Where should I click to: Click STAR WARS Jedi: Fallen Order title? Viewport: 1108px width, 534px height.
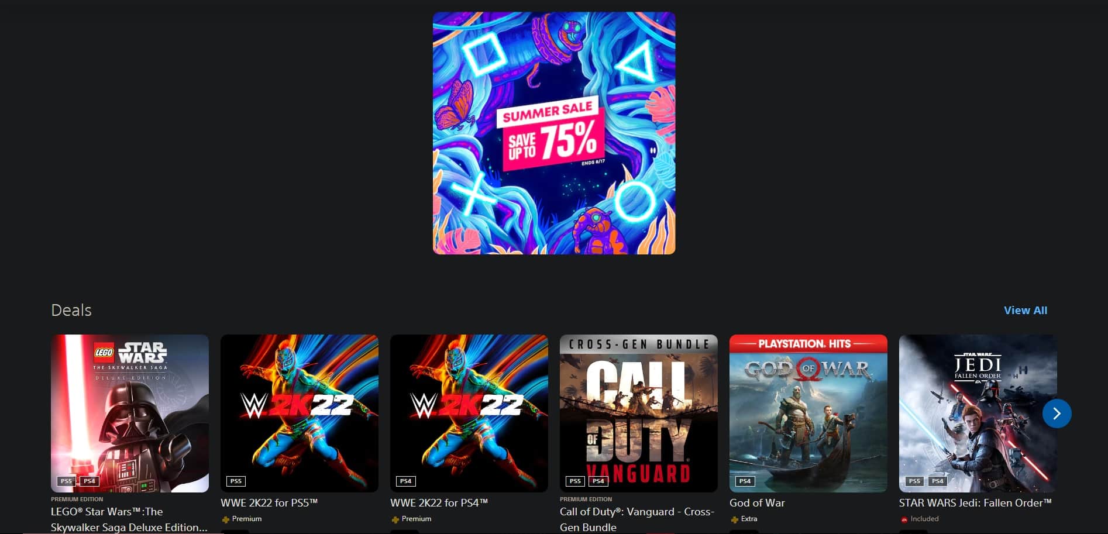(975, 503)
